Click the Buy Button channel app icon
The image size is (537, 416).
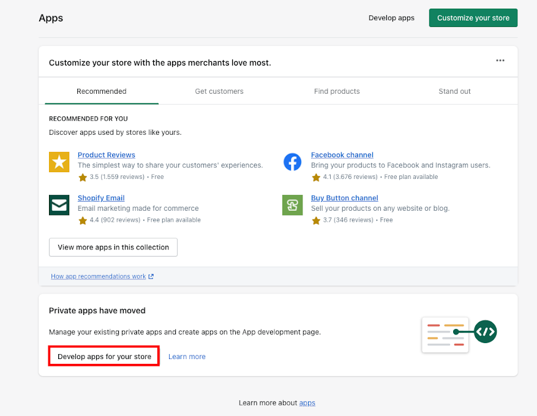pyautogui.click(x=292, y=205)
